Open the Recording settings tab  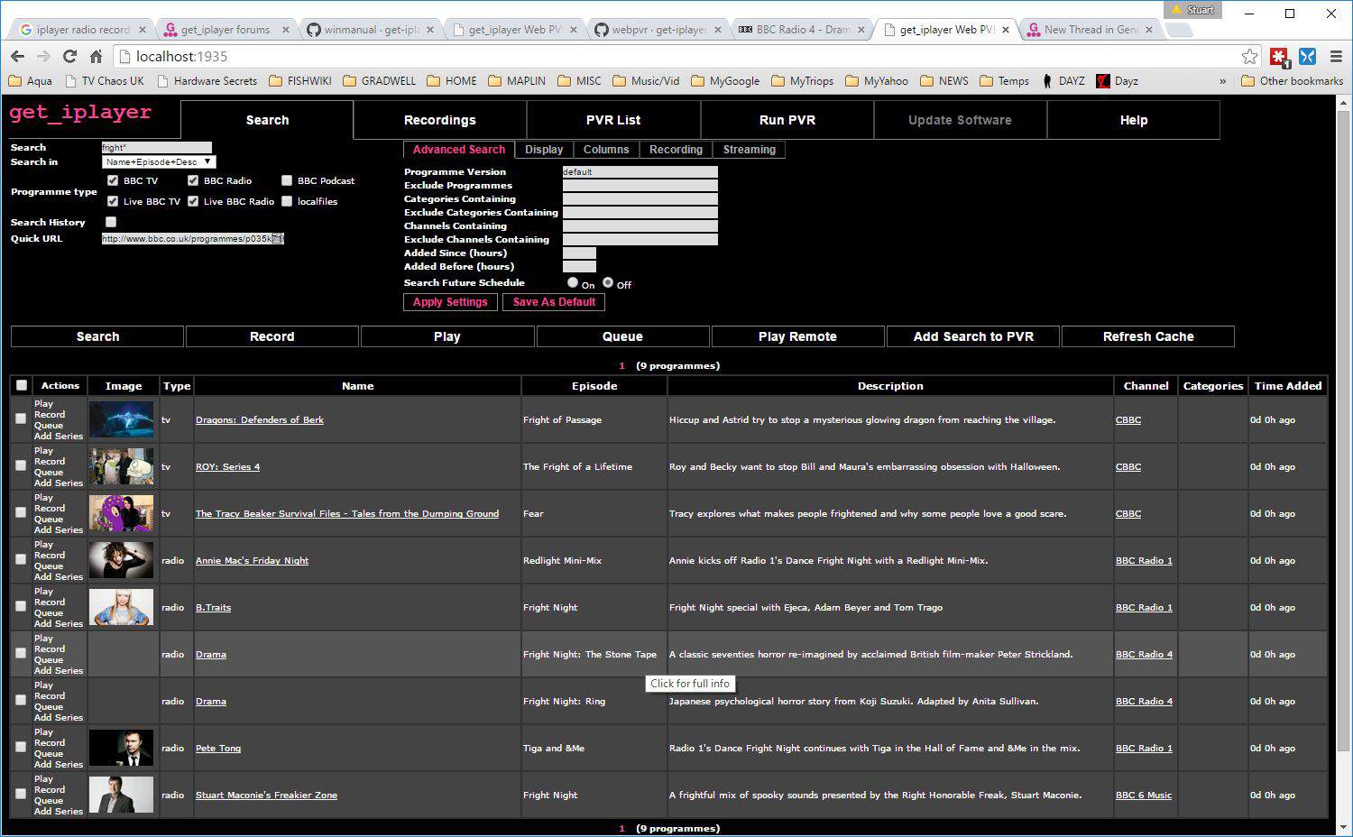(x=676, y=150)
